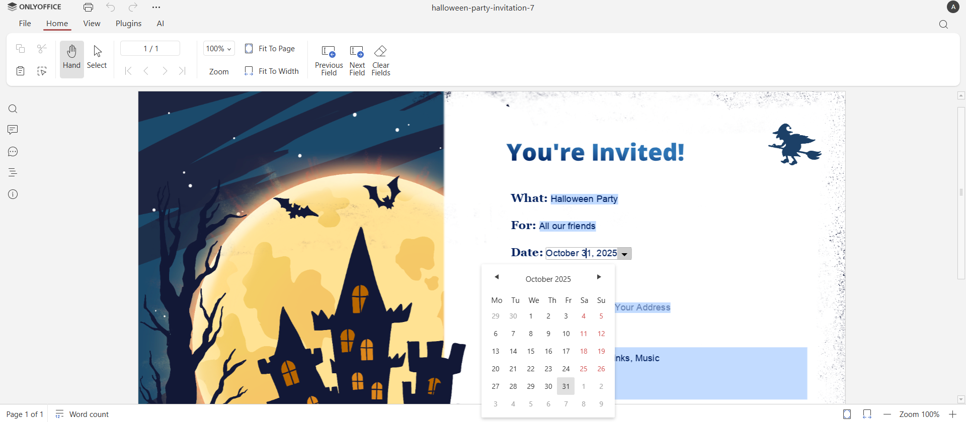Open Word count in status bar
This screenshot has height=422, width=966.
82,414
